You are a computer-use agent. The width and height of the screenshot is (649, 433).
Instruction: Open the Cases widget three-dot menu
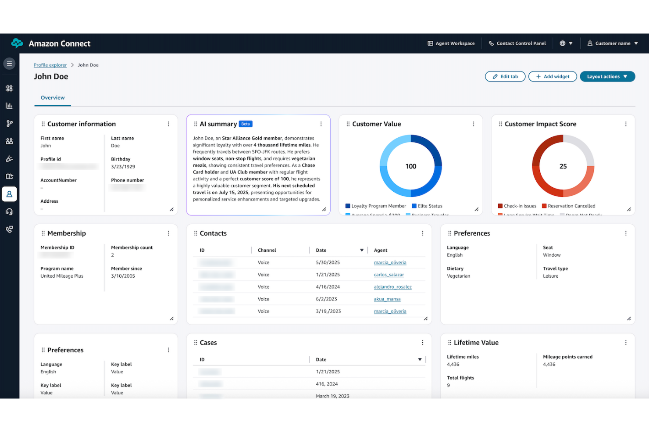tap(422, 343)
